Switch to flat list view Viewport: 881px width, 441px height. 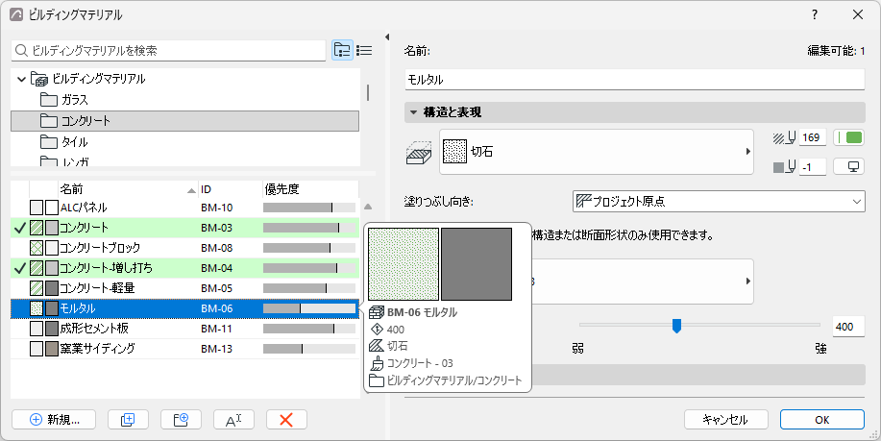coord(364,50)
